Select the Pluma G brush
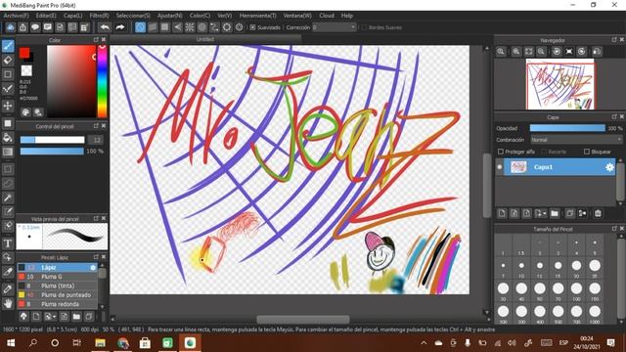Viewport: 626px width, 352px height. click(57, 277)
